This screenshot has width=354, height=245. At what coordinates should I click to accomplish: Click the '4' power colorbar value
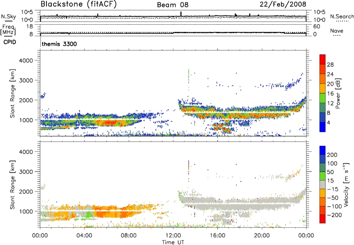click(x=328, y=122)
